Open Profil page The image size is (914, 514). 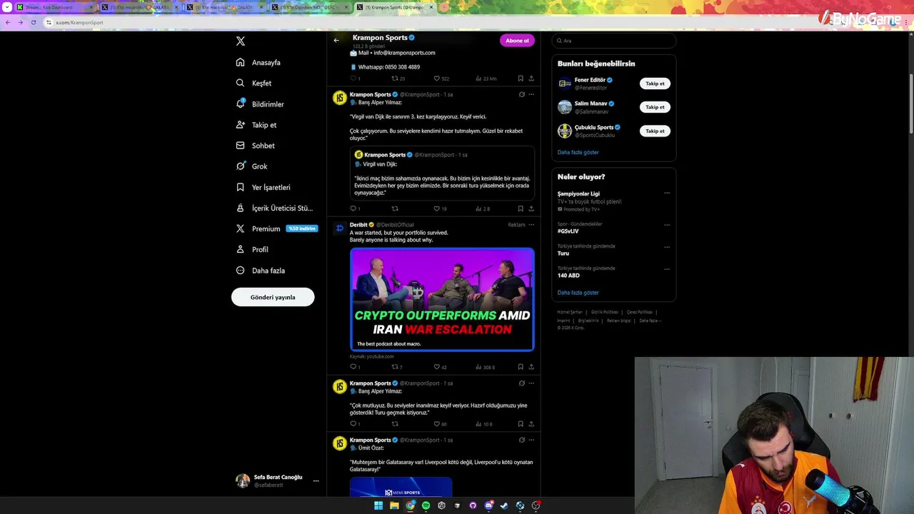click(252, 249)
